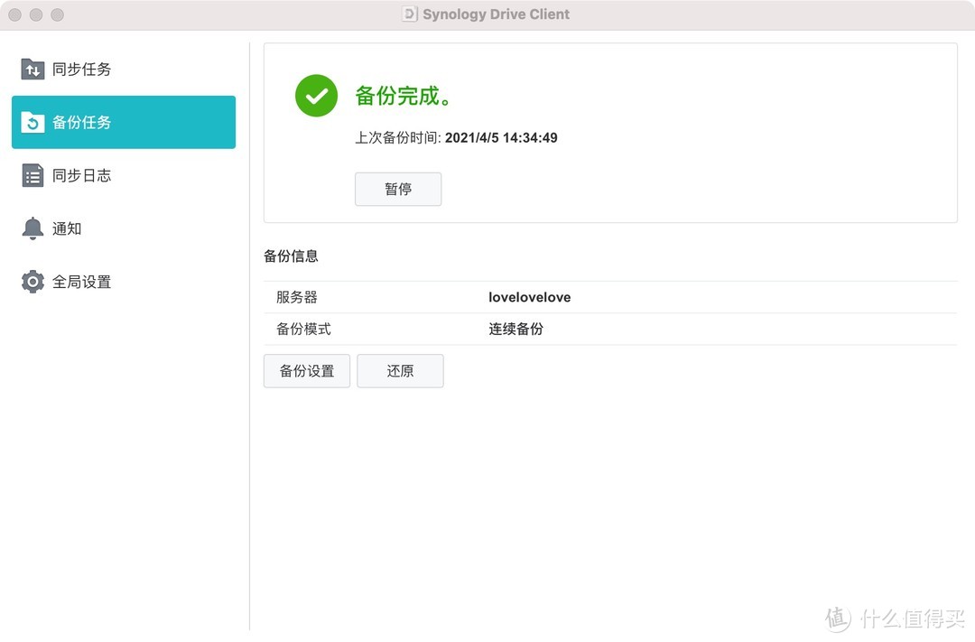Click the Synology Drive title bar icon
The height and width of the screenshot is (642, 975).
click(409, 14)
